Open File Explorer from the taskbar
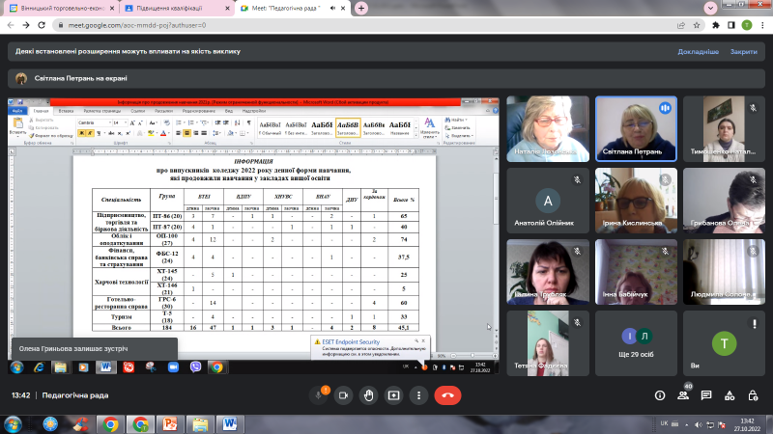773x434 pixels. click(x=200, y=424)
